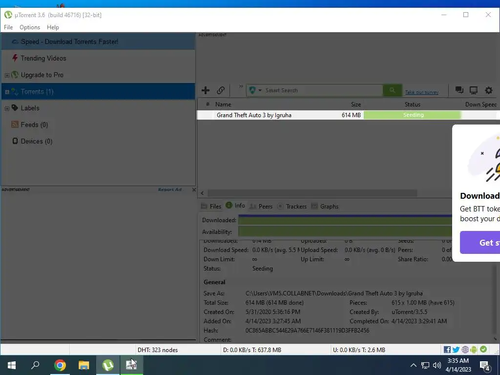The image size is (500, 375).
Task: Click the Save As path text
Action: point(334,293)
